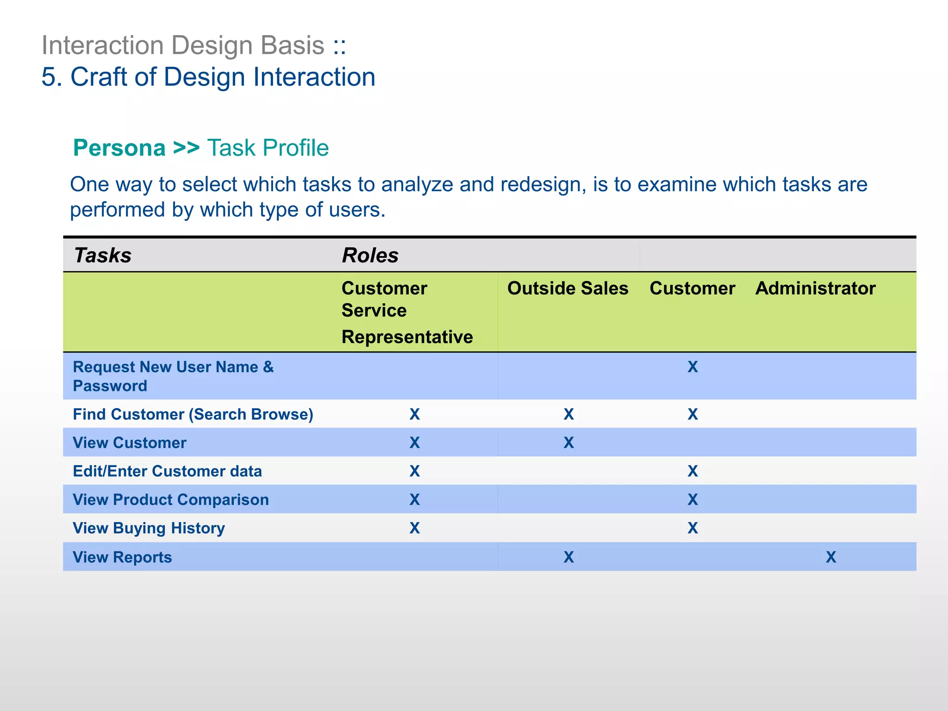Click the 'Administrator' role header
The width and height of the screenshot is (948, 711).
(816, 288)
